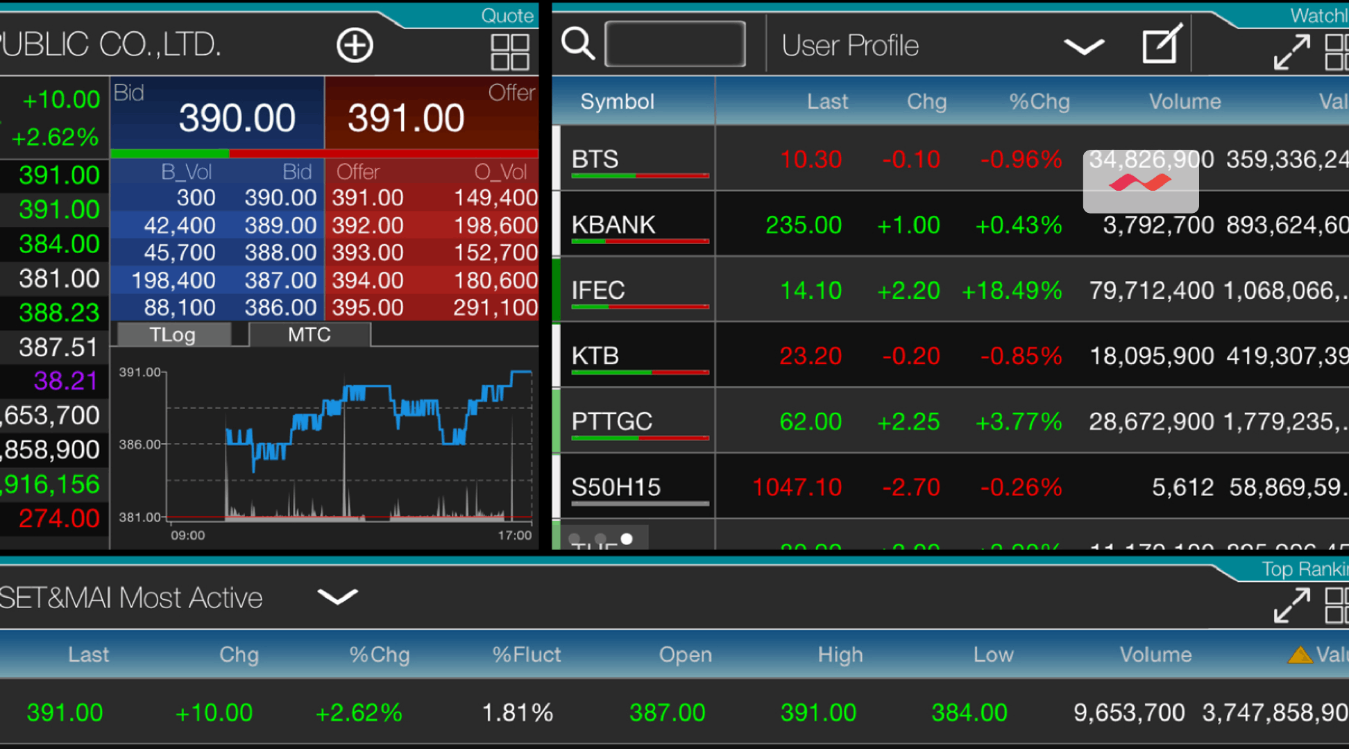Click the 1.81% fluctuation value
Viewport: 1349px width, 749px height.
coord(517,712)
